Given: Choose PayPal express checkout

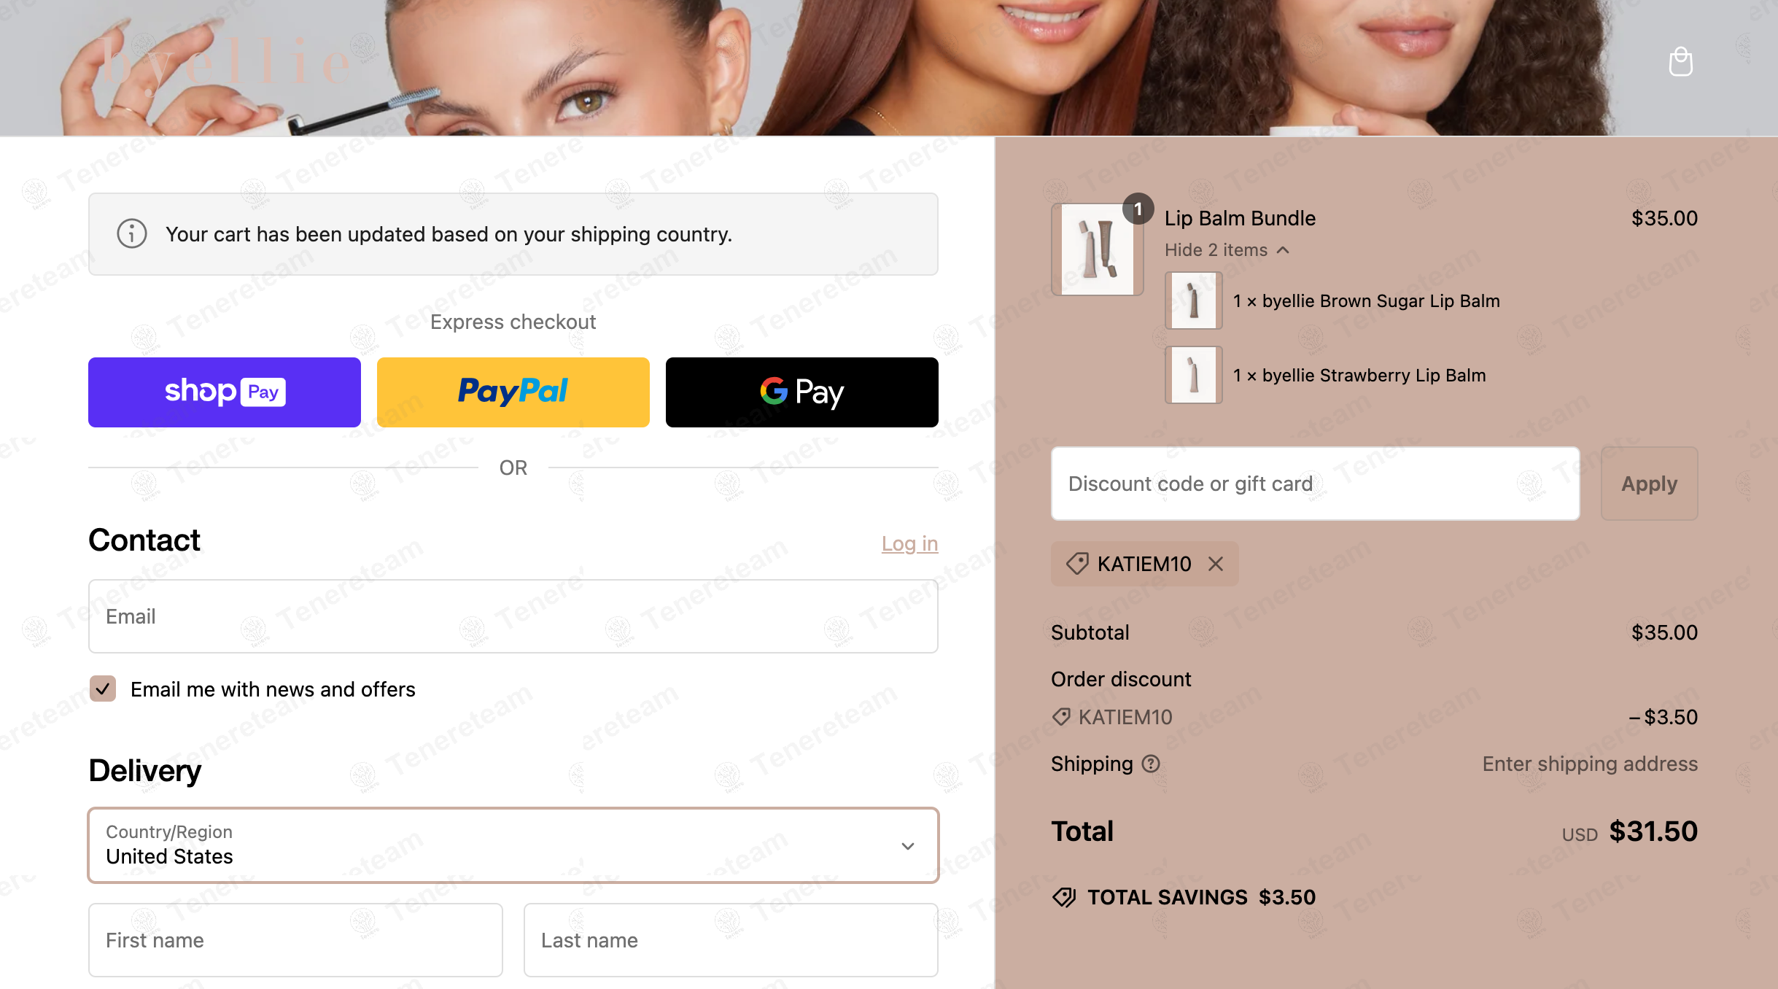Looking at the screenshot, I should pos(513,392).
